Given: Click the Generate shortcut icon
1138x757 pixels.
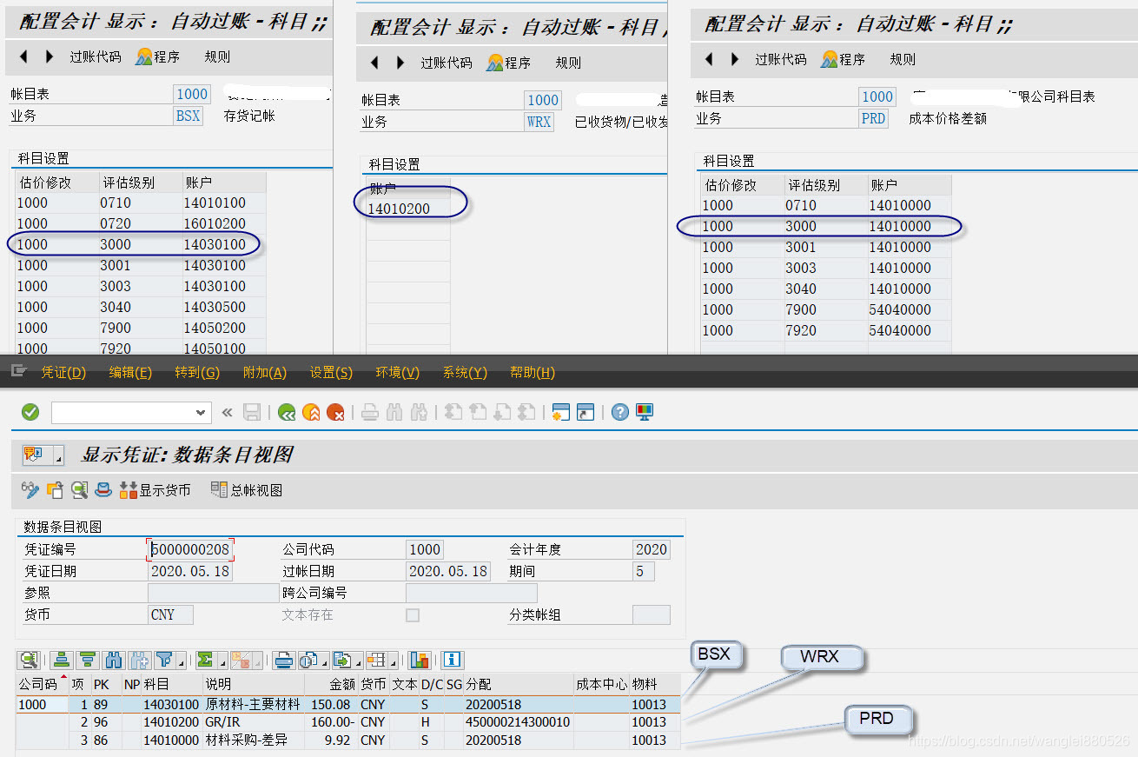Looking at the screenshot, I should pyautogui.click(x=586, y=412).
